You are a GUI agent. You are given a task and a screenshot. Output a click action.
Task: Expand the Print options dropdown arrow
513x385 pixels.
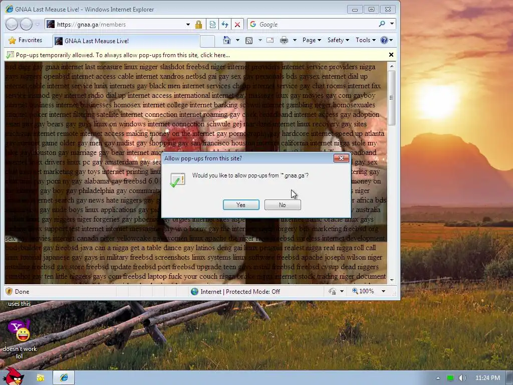(295, 40)
